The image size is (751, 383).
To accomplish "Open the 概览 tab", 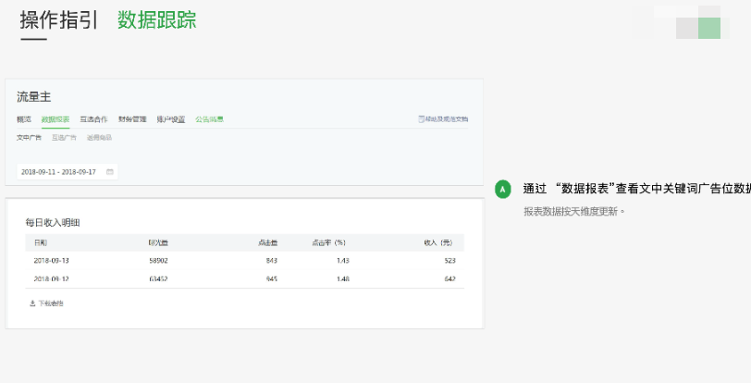I will pyautogui.click(x=24, y=119).
